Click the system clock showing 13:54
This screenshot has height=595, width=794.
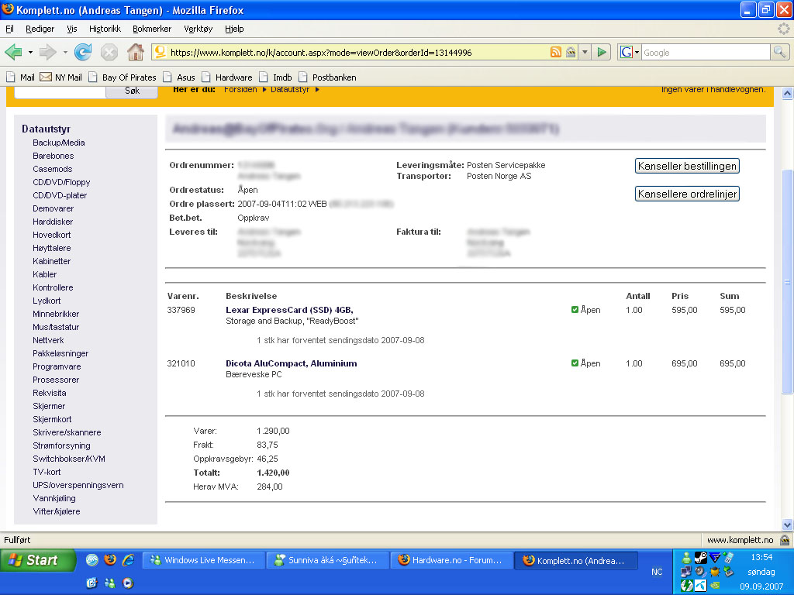tap(761, 557)
